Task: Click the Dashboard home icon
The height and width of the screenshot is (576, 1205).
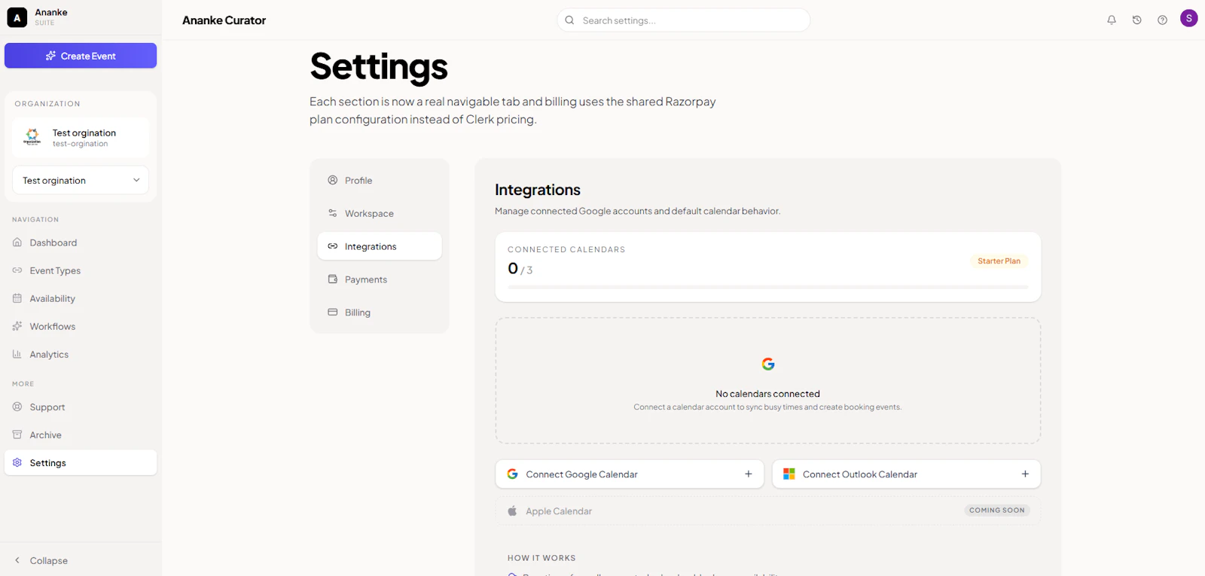Action: coord(17,242)
